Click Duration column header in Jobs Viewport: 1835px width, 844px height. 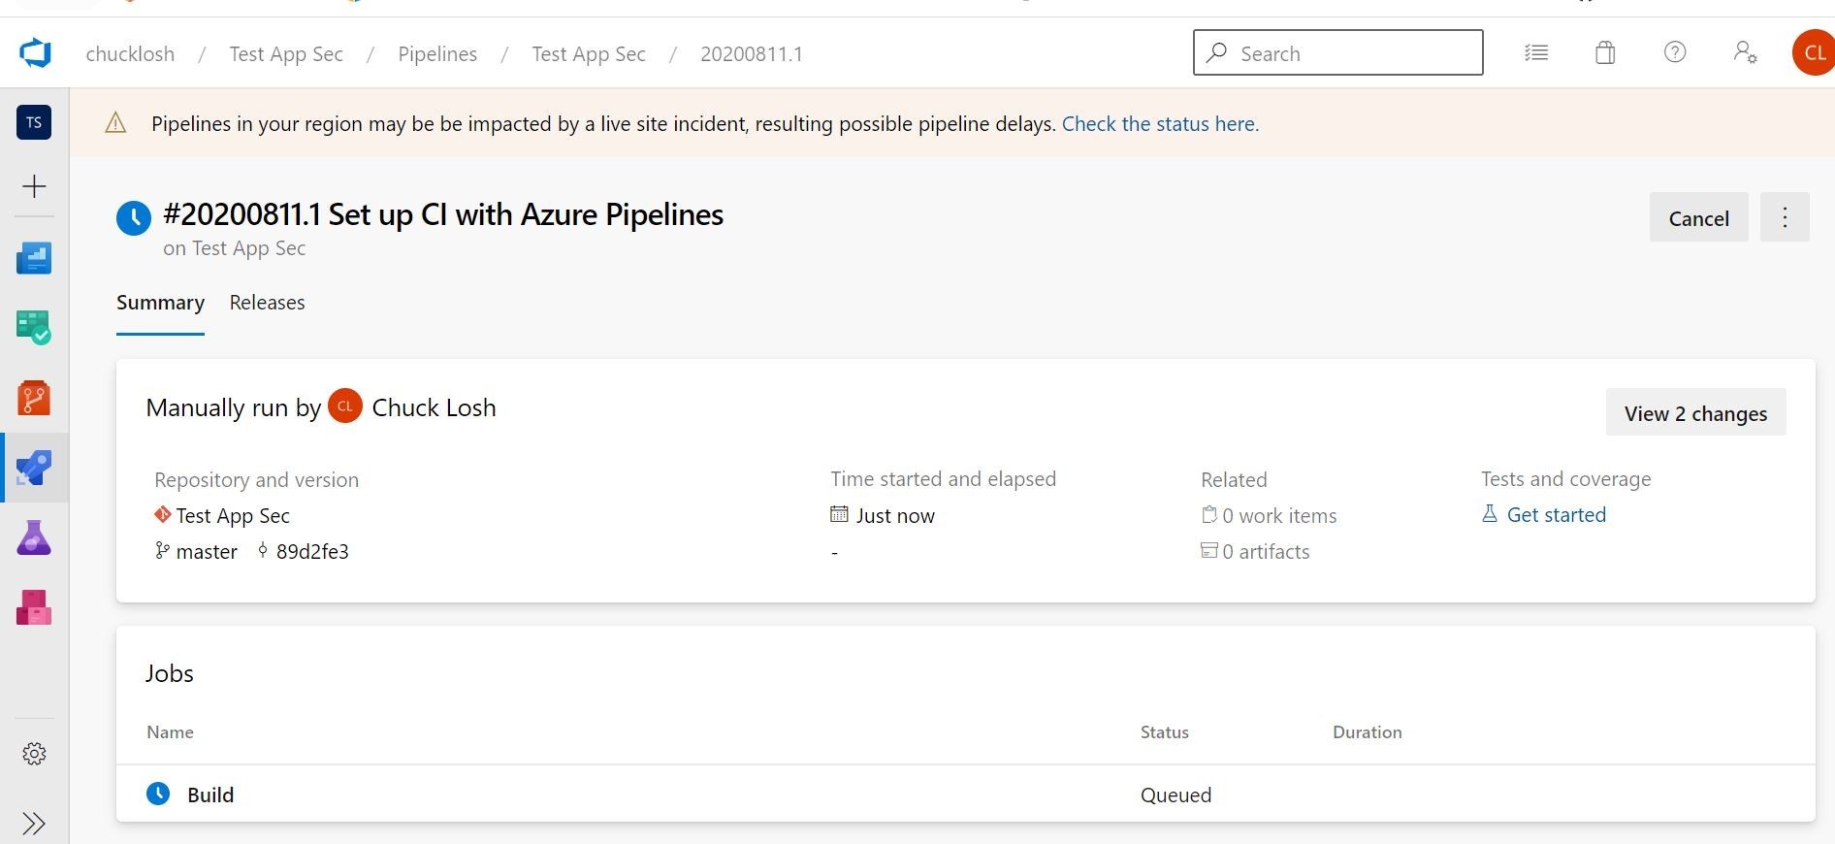[1367, 731]
